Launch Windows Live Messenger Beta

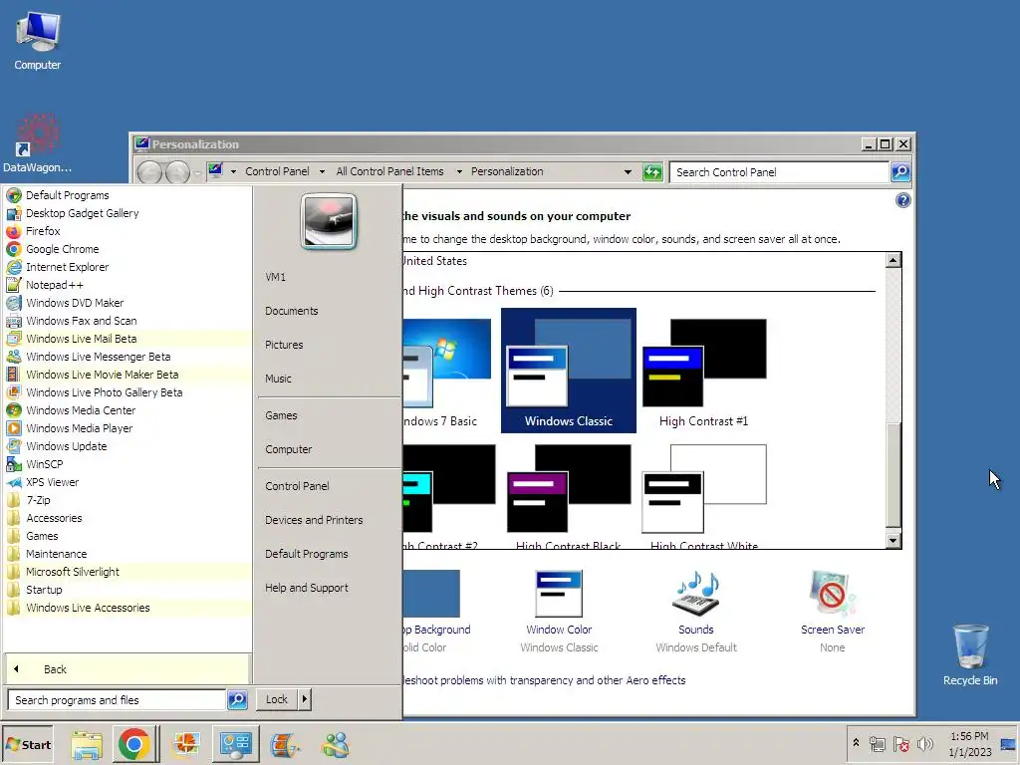pos(99,357)
